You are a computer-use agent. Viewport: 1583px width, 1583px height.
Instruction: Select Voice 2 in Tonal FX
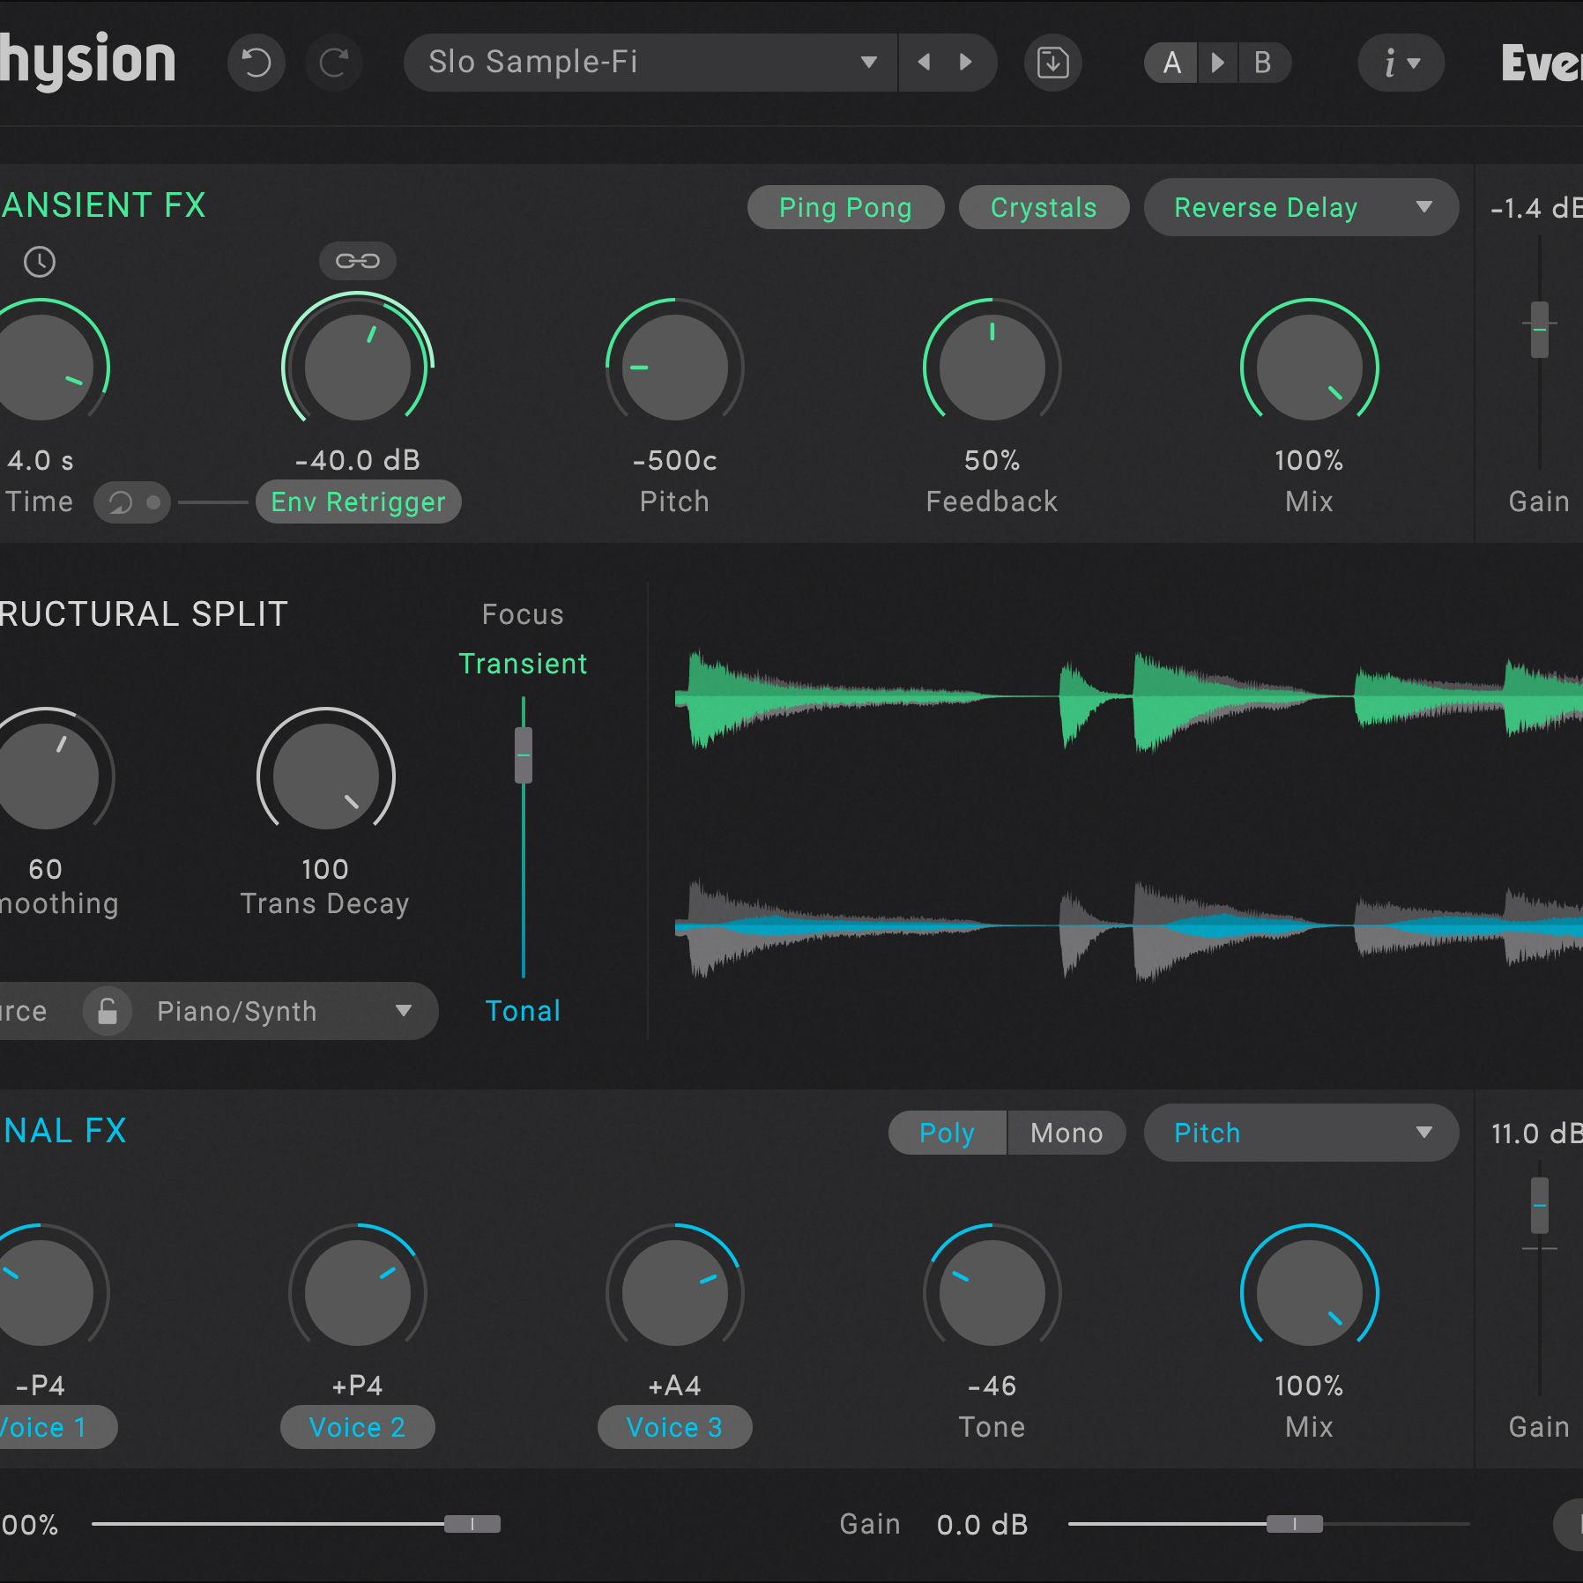point(358,1427)
